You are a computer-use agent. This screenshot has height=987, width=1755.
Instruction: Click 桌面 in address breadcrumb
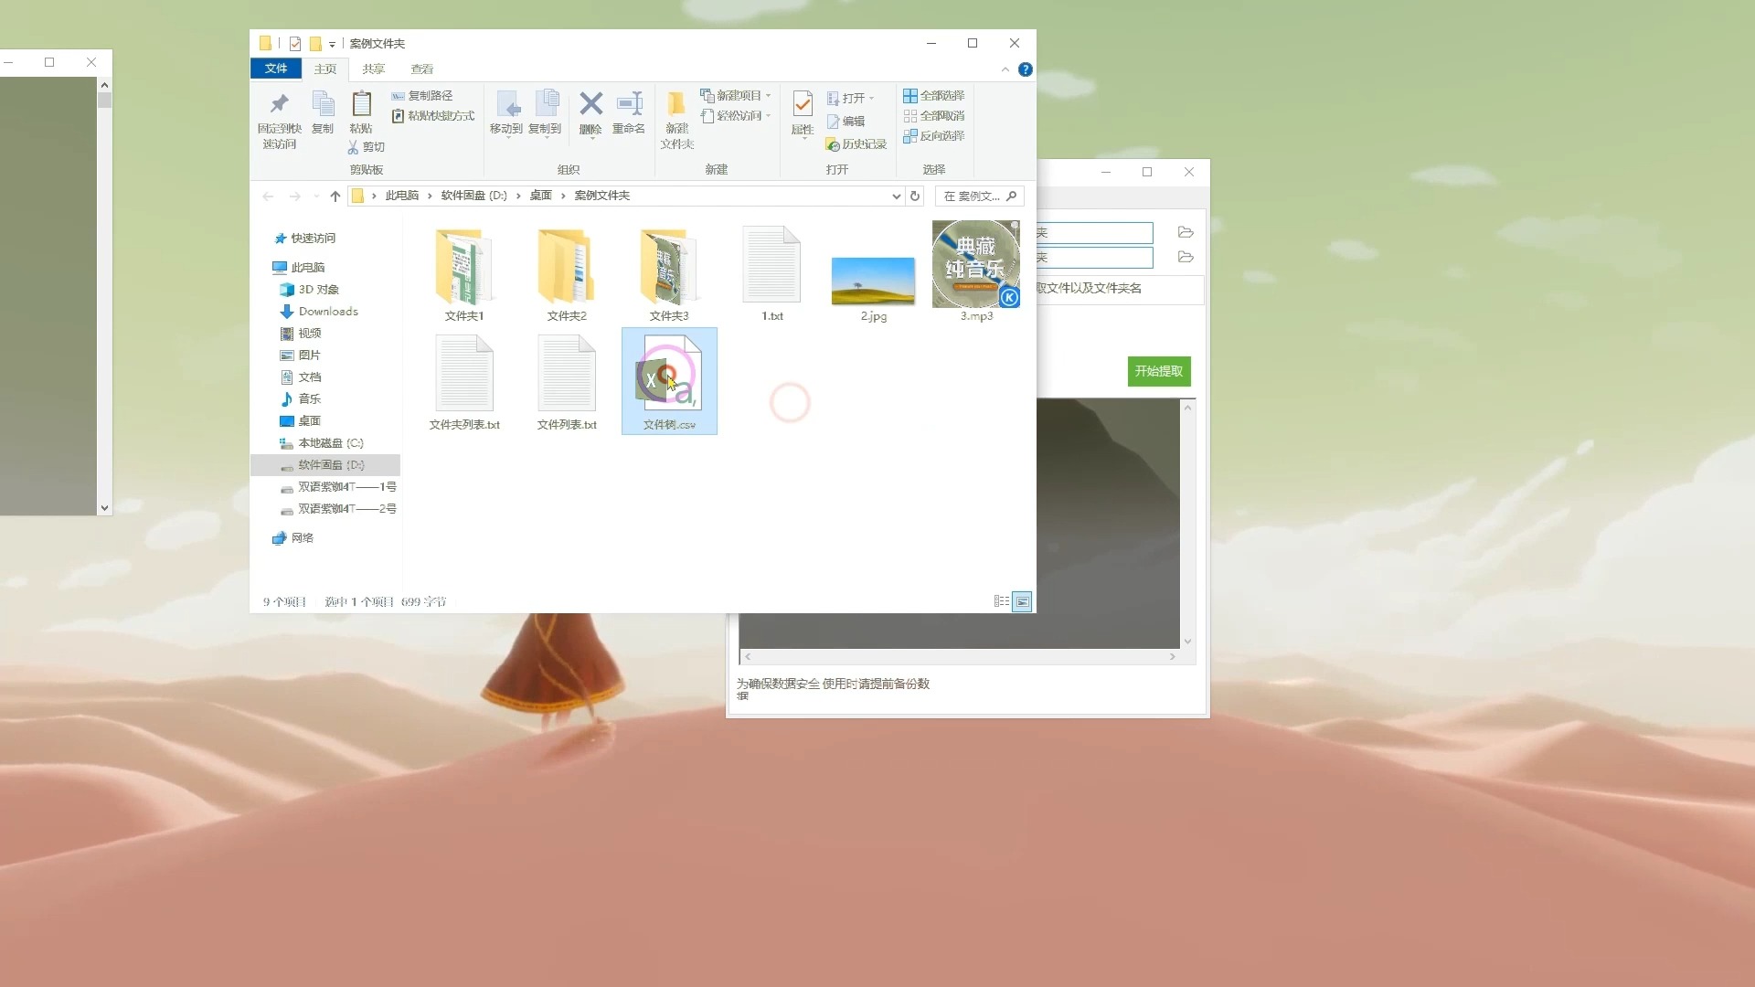pyautogui.click(x=540, y=196)
